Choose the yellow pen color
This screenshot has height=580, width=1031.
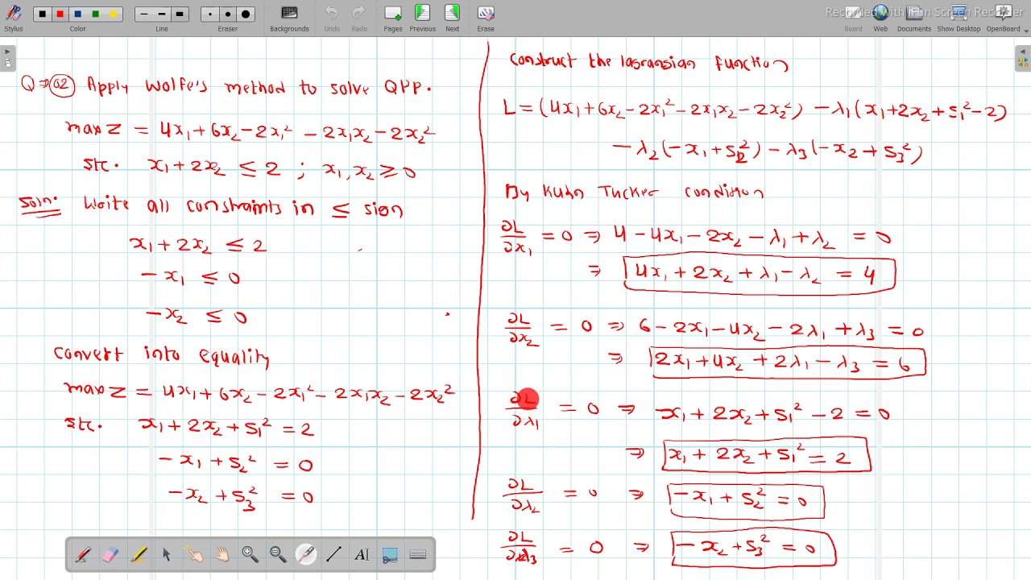[x=113, y=14]
